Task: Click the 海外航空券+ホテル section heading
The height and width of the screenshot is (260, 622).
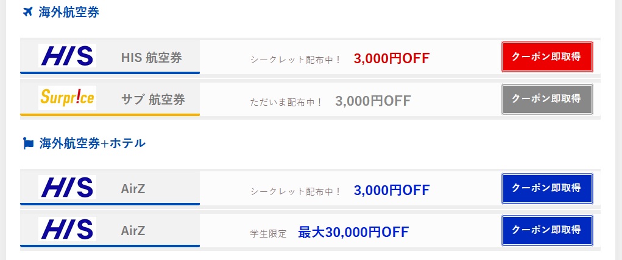Action: [x=93, y=144]
